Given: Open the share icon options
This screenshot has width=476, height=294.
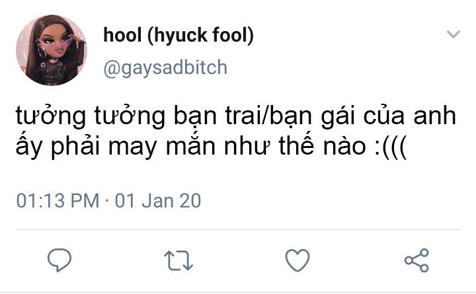Looking at the screenshot, I should click(x=416, y=260).
